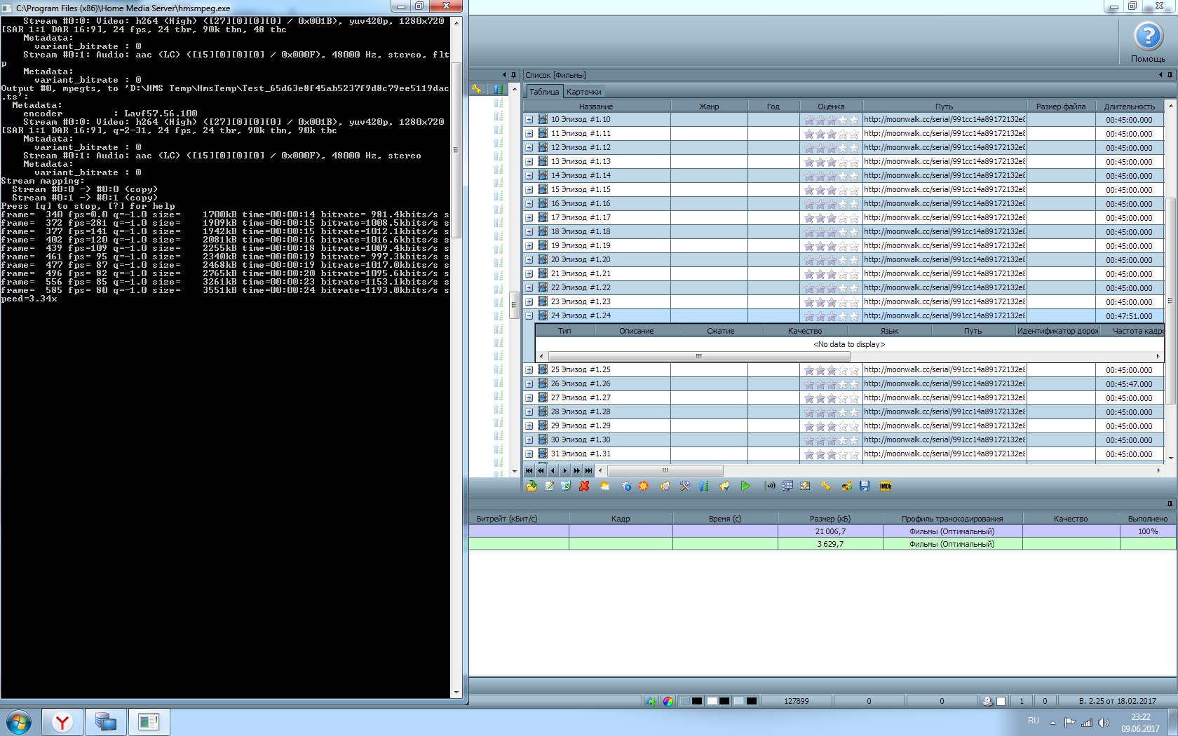Click the color wheel icon in status bar
The image size is (1178, 736).
pos(668,701)
